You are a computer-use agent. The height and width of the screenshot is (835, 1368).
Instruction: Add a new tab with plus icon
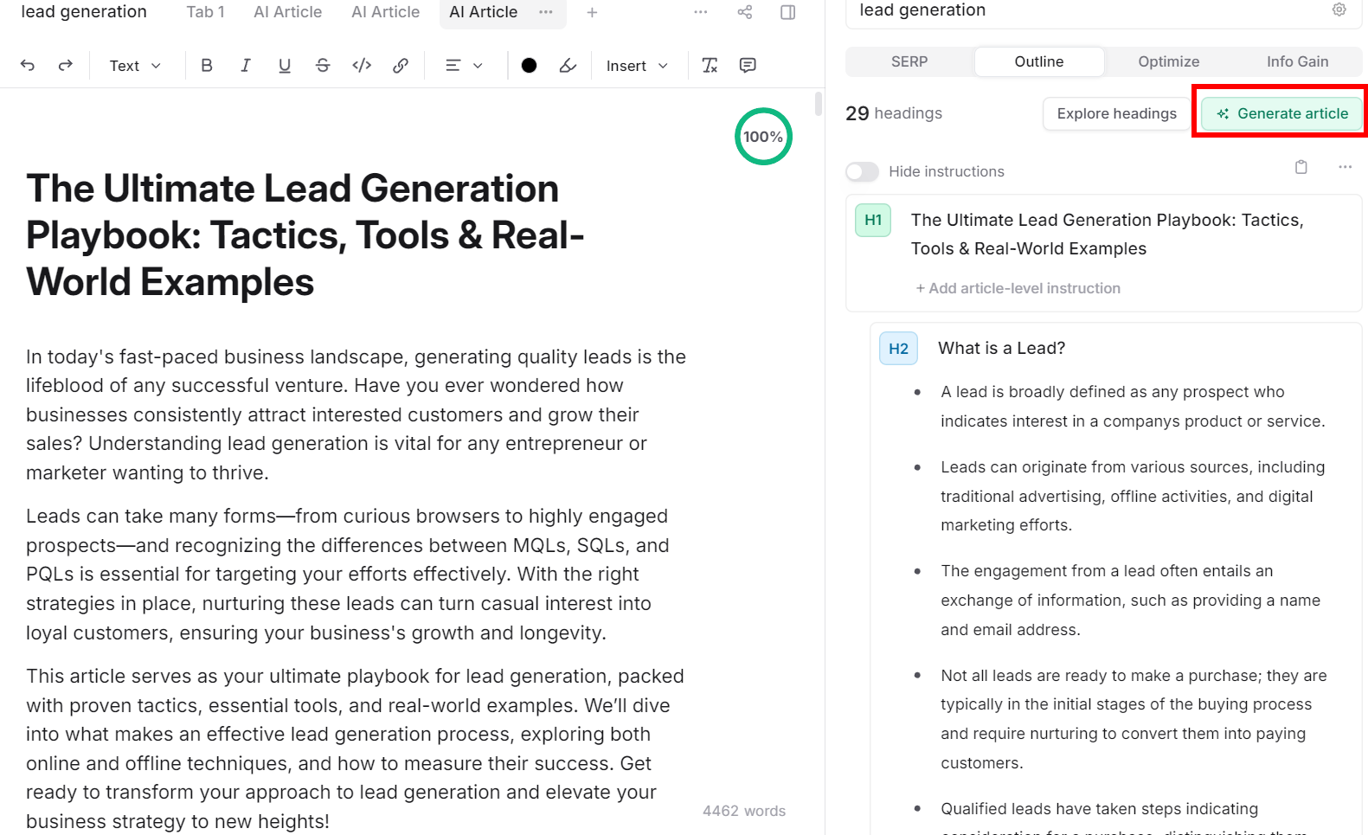pos(592,12)
